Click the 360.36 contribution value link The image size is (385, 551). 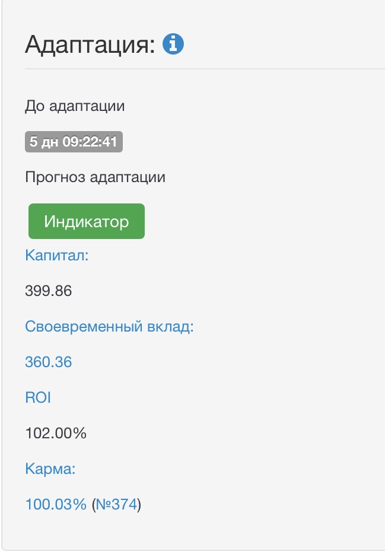(x=48, y=362)
